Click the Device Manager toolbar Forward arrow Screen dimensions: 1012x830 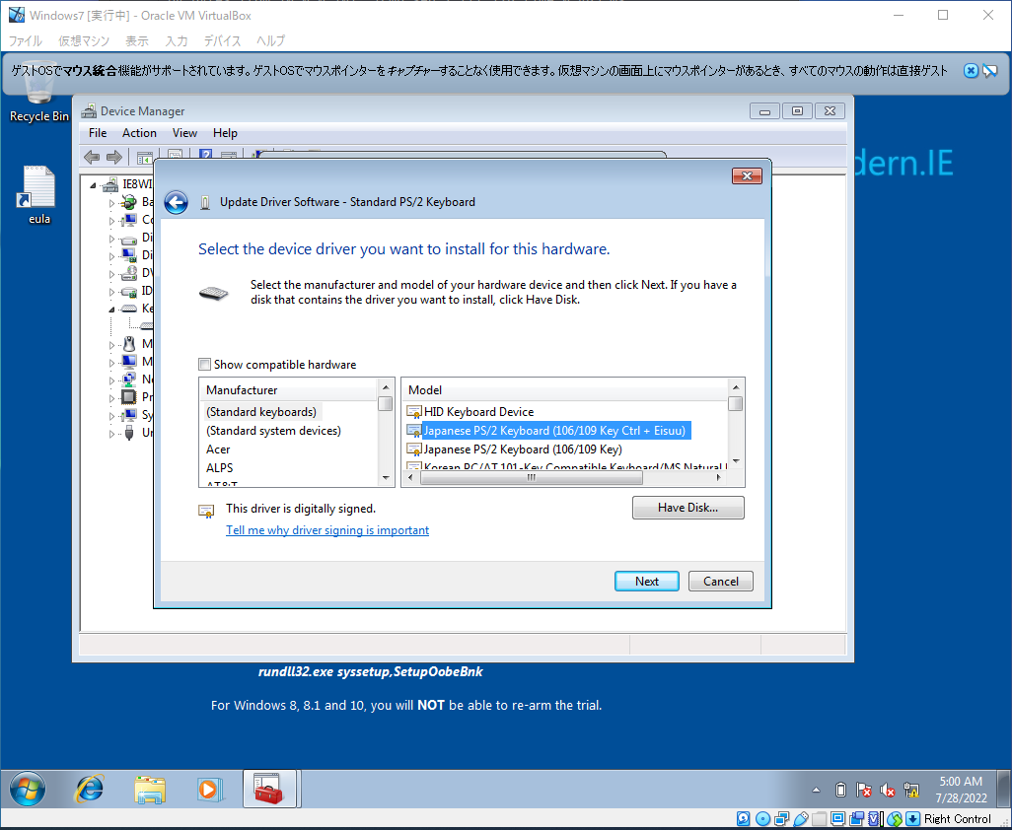coord(114,157)
